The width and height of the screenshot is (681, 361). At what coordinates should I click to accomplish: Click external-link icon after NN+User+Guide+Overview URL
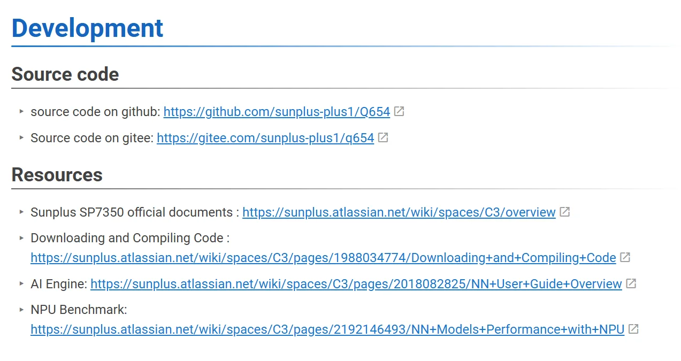click(x=631, y=284)
